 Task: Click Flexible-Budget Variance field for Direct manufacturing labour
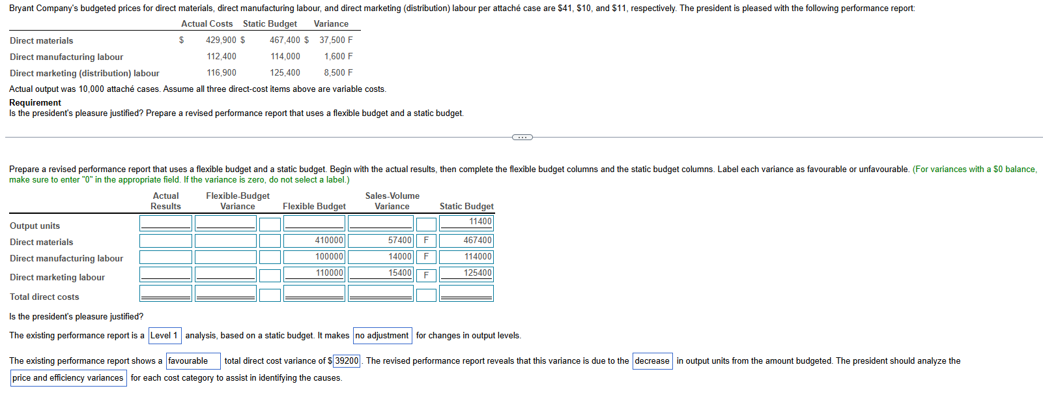pyautogui.click(x=225, y=257)
